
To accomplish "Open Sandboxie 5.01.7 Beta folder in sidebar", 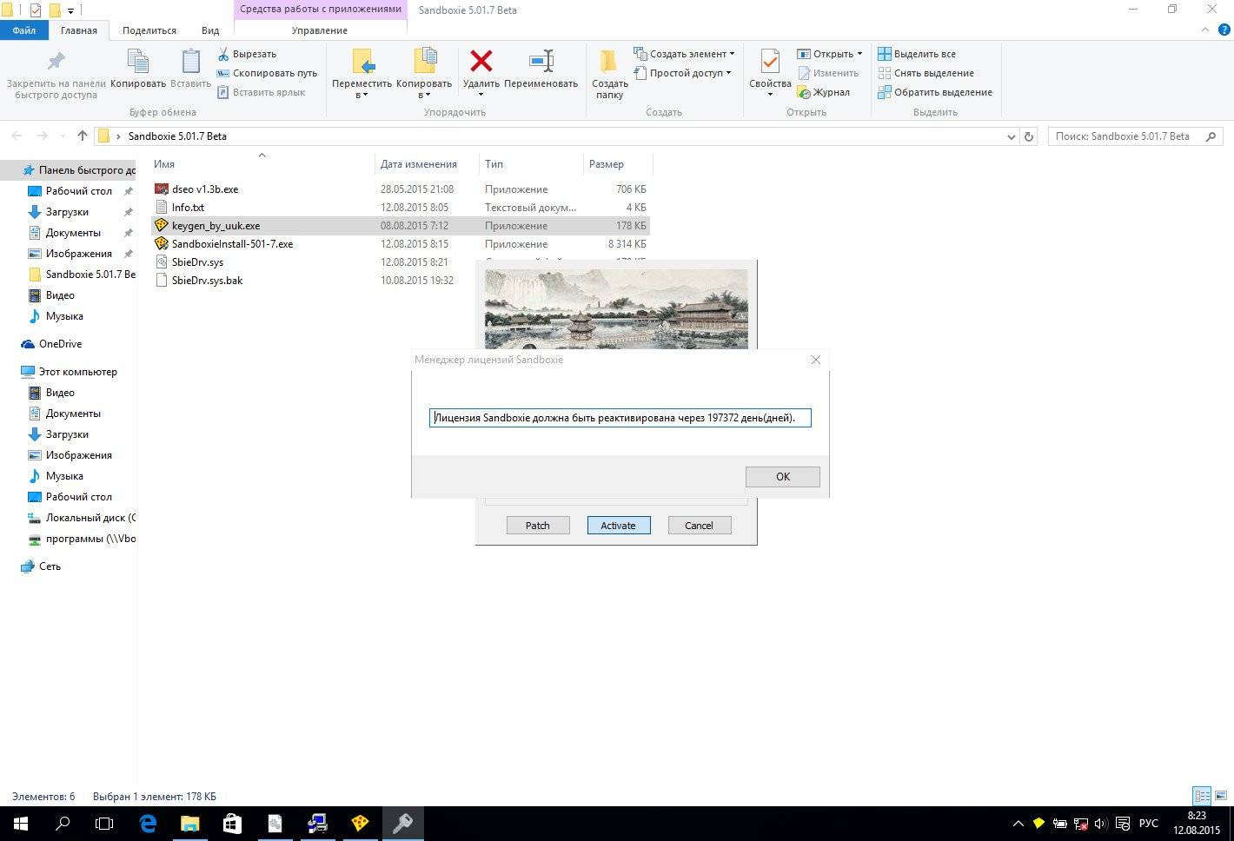I will click(x=83, y=275).
